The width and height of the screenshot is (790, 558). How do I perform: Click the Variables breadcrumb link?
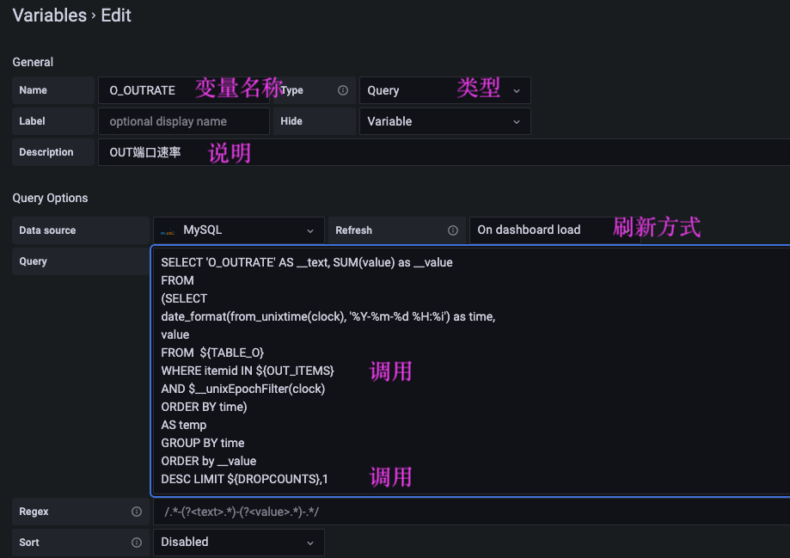(x=49, y=15)
